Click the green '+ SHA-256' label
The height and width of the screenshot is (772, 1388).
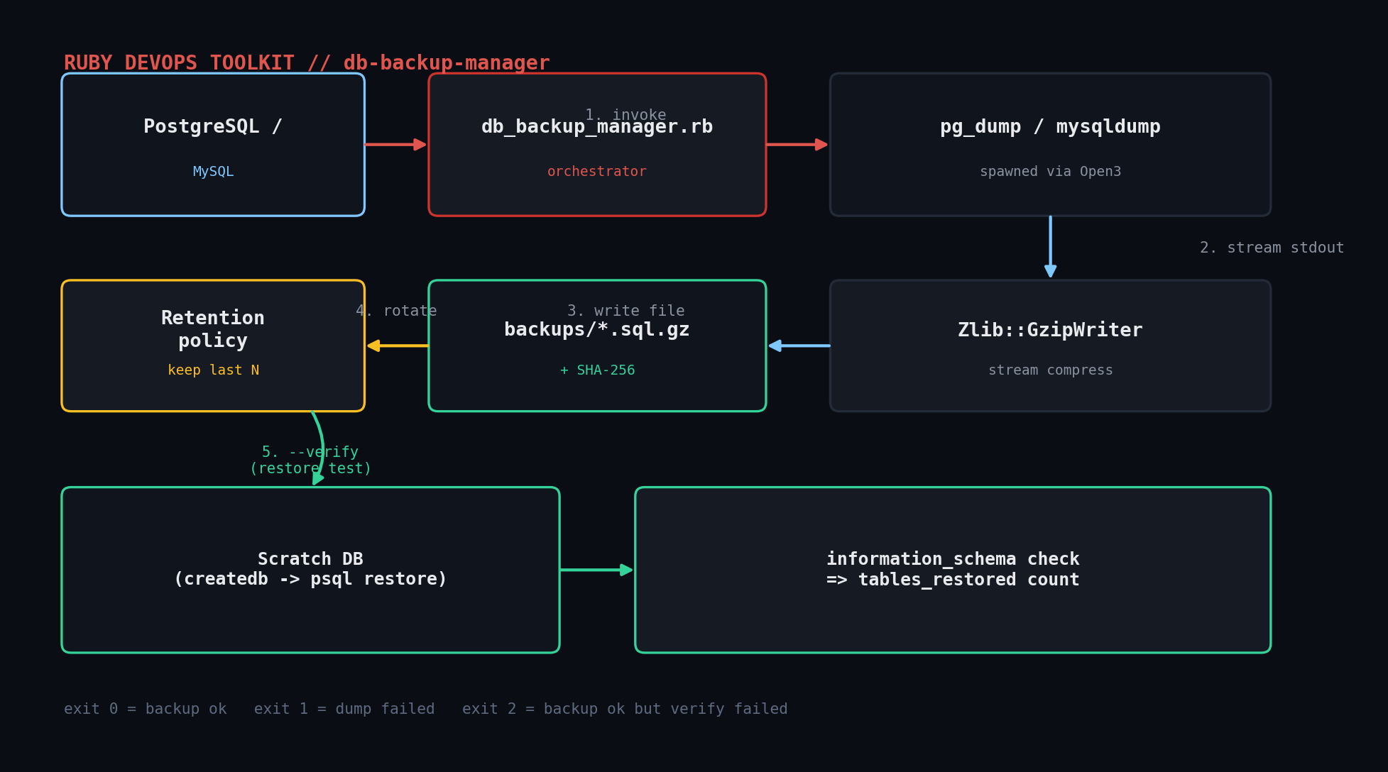point(597,370)
